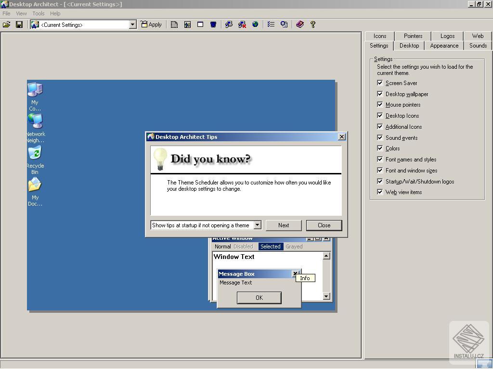
Task: Open the tips startup behavior dropdown
Action: pos(258,225)
